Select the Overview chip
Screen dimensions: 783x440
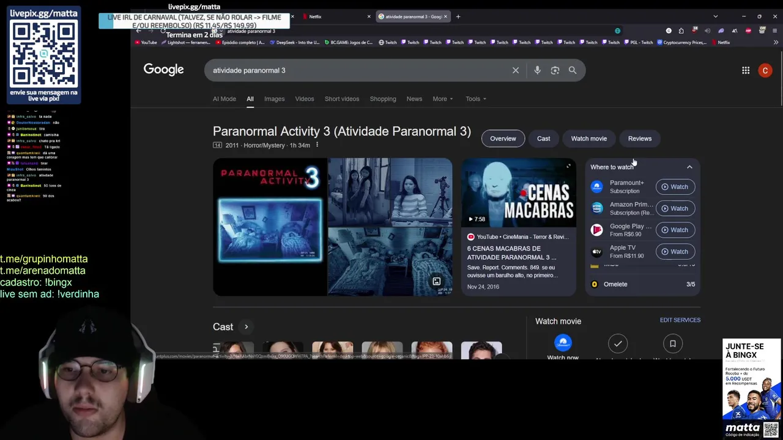point(503,139)
